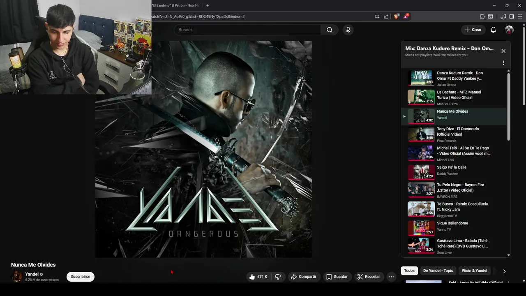Click the Guardar save button
Viewport: 526px width, 296px height.
337,277
